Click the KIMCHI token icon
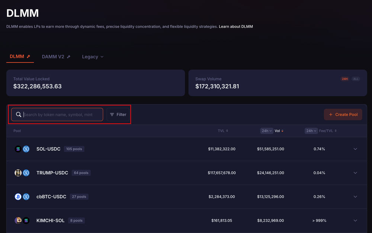The height and width of the screenshot is (233, 372). click(x=18, y=220)
